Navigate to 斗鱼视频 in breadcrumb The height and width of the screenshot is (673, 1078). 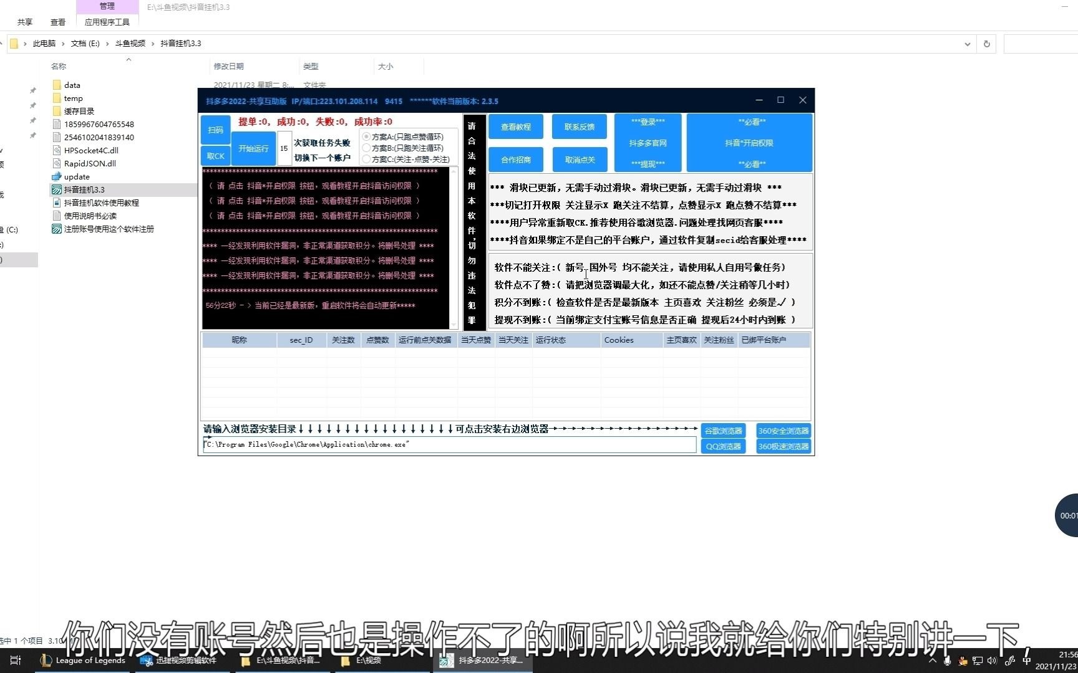[130, 44]
